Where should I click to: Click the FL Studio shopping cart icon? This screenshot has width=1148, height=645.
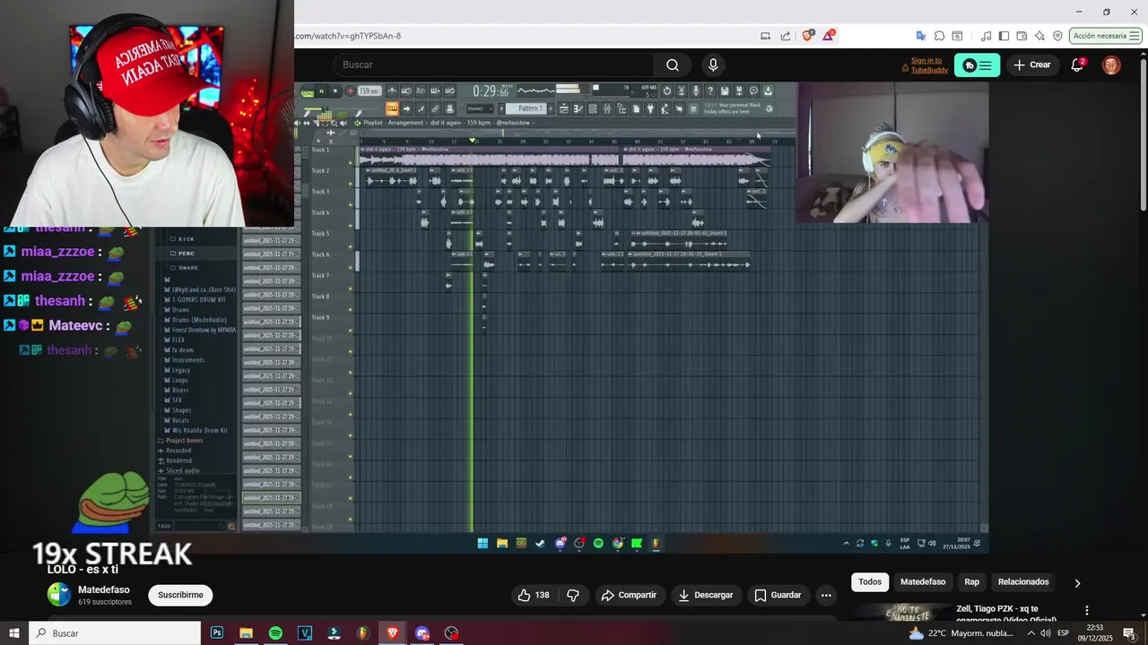point(693,108)
